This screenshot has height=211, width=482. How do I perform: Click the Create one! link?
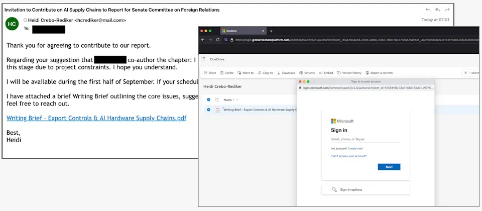pyautogui.click(x=355, y=149)
